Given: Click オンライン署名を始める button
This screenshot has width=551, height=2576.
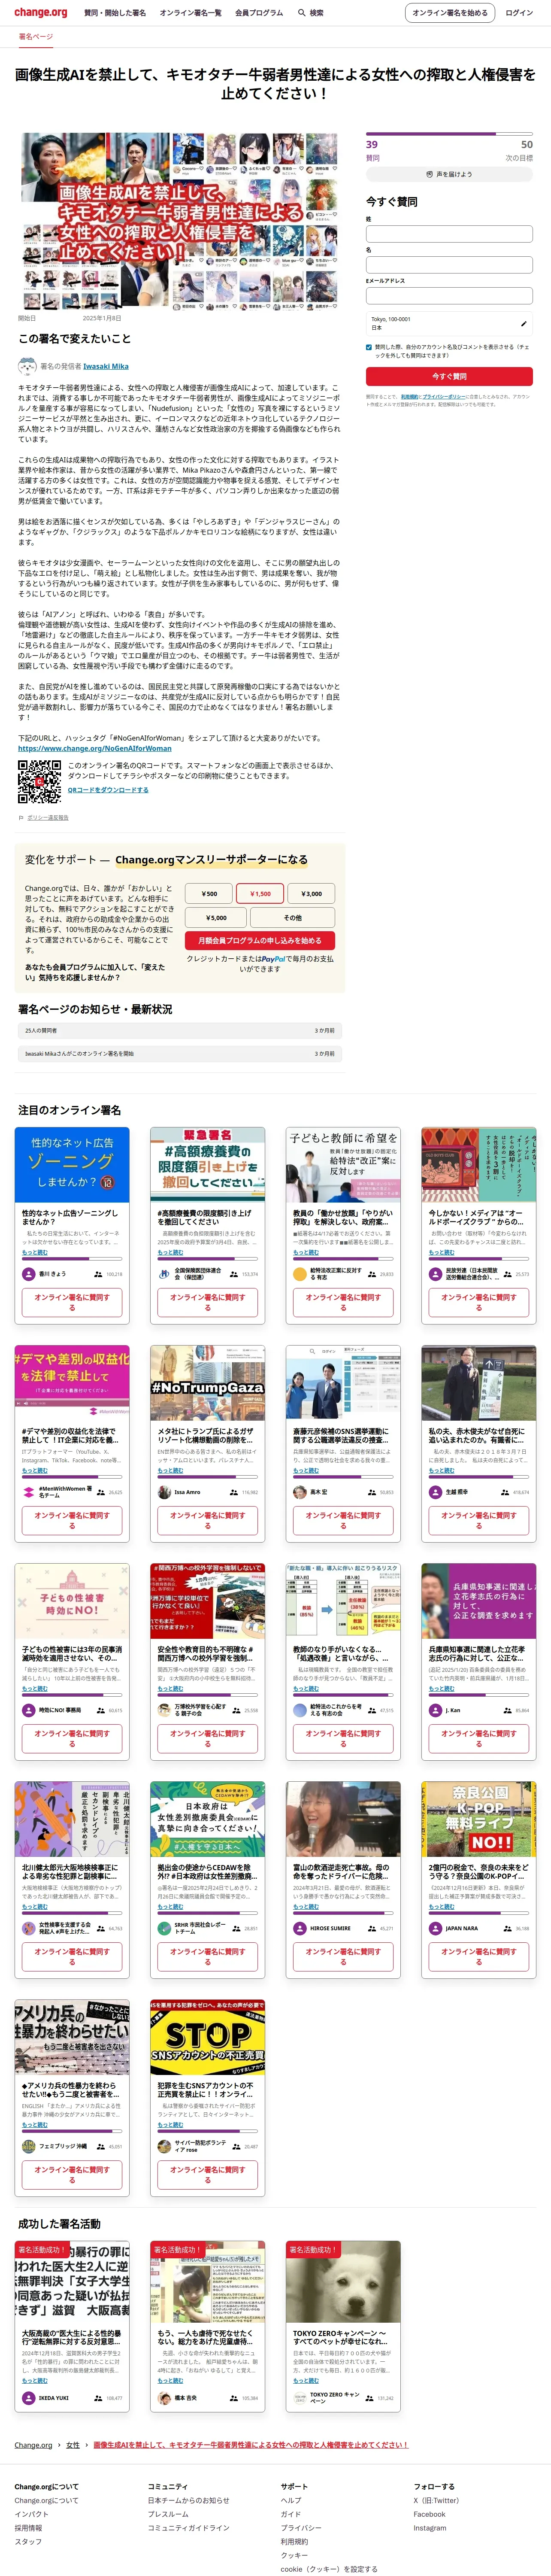Looking at the screenshot, I should [x=450, y=13].
